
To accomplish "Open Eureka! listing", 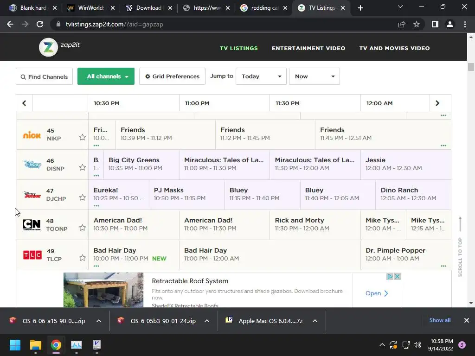I will point(119,194).
